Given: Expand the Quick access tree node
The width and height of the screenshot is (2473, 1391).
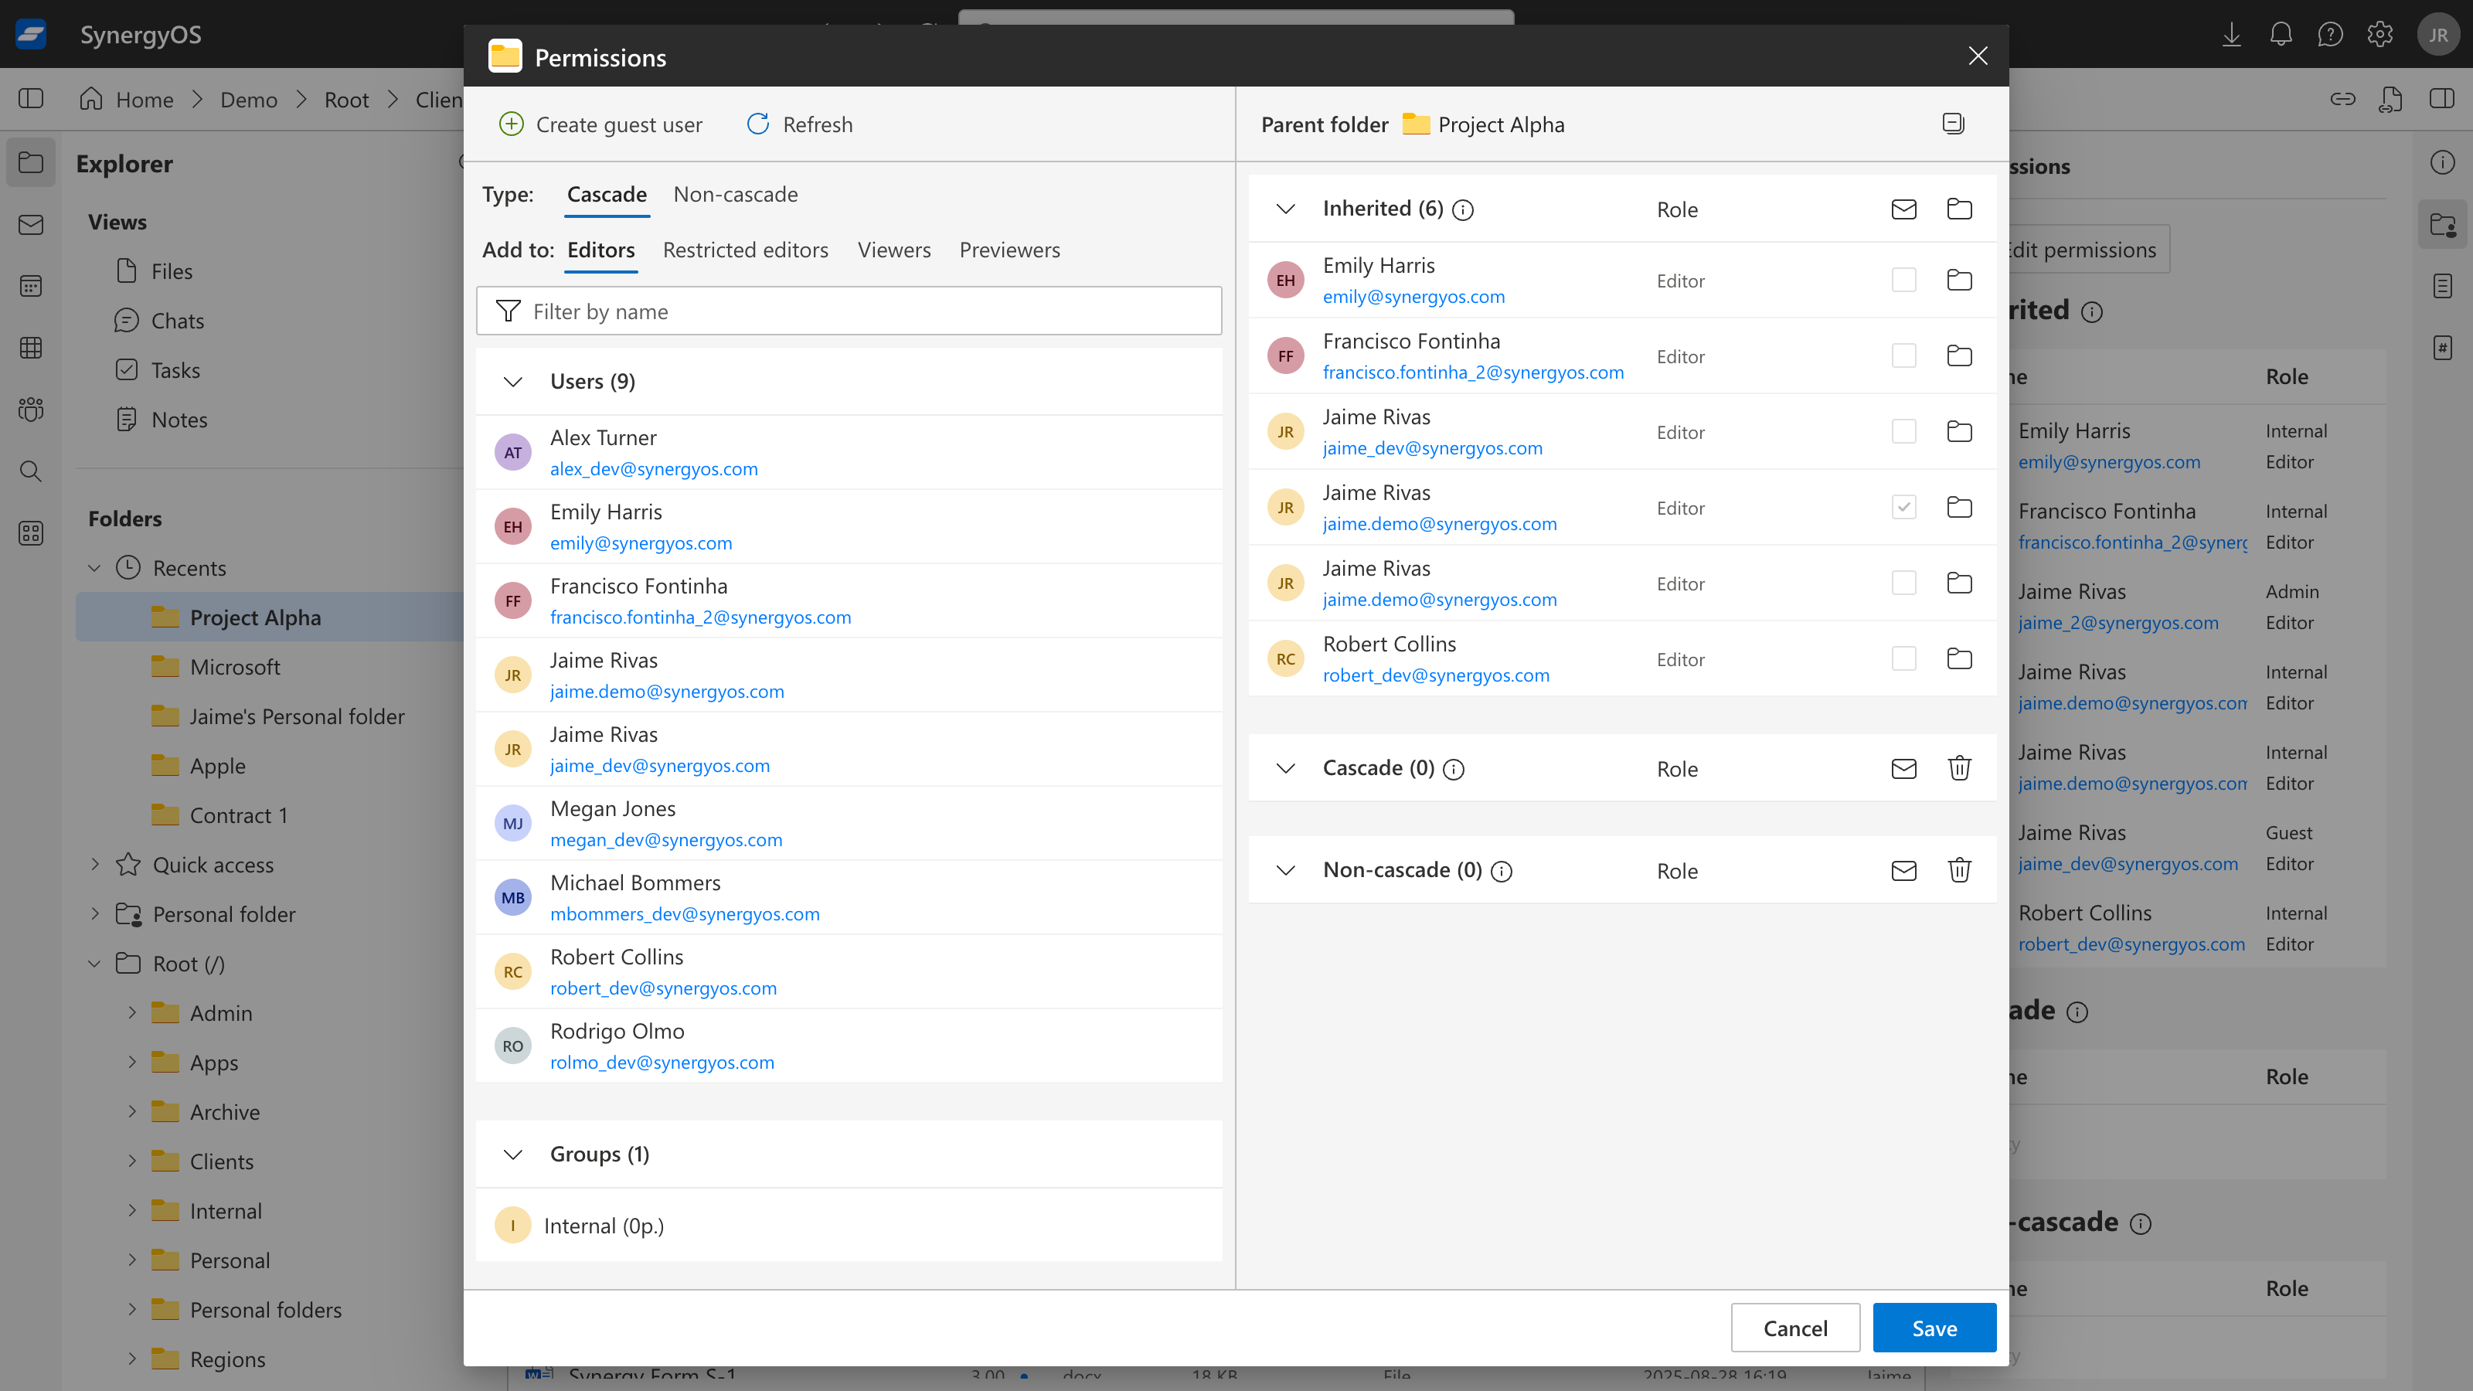Looking at the screenshot, I should pyautogui.click(x=94, y=865).
